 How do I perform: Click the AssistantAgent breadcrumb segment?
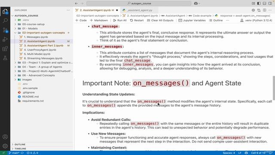click(x=175, y=15)
